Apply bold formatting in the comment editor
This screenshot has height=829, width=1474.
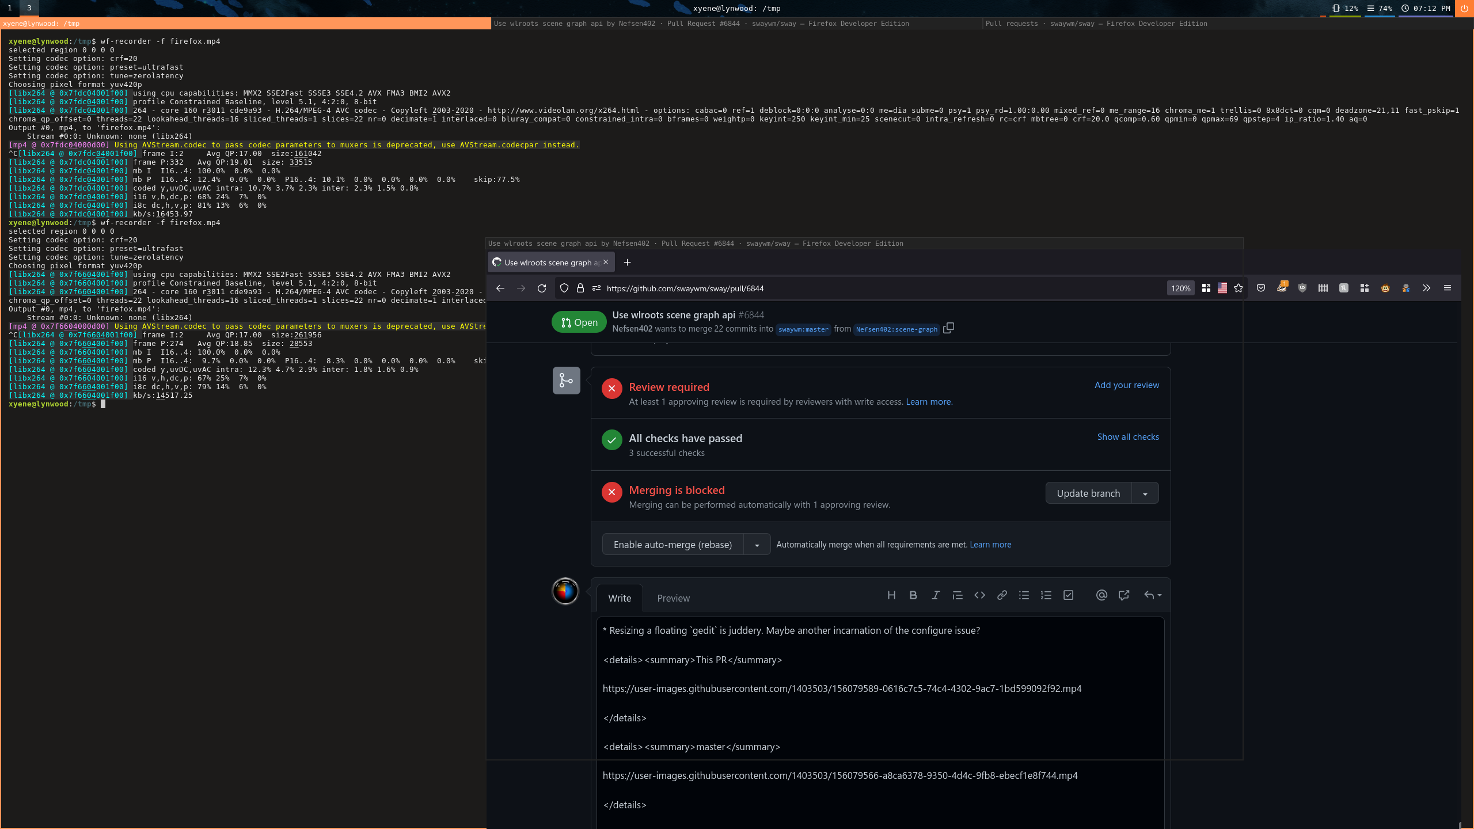913,595
